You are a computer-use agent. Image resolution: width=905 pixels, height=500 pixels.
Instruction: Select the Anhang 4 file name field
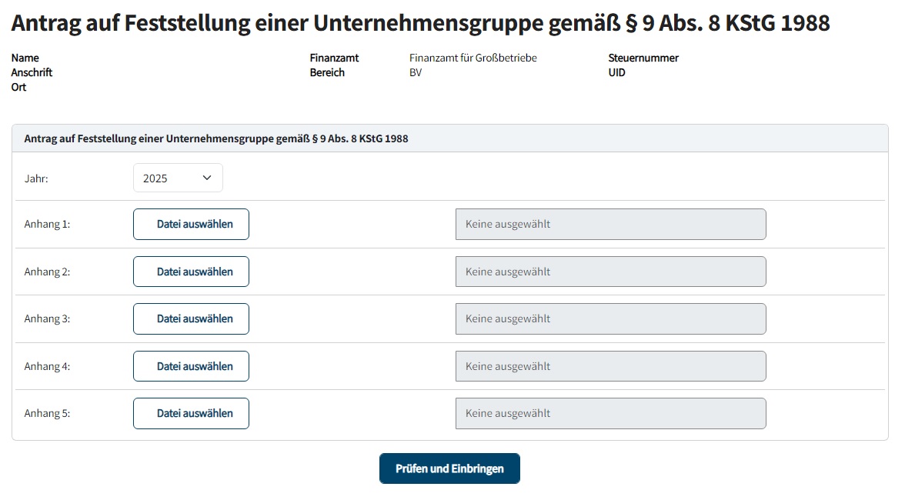(610, 366)
